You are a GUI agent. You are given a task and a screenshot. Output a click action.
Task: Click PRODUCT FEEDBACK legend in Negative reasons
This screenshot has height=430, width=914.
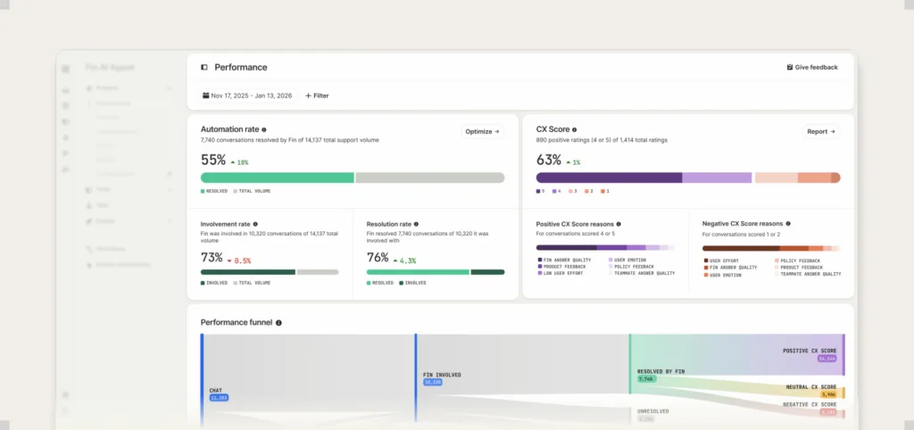[x=799, y=268]
